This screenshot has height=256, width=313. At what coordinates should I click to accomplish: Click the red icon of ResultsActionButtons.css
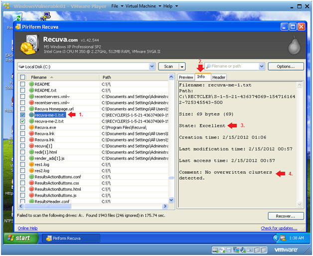[31, 183]
